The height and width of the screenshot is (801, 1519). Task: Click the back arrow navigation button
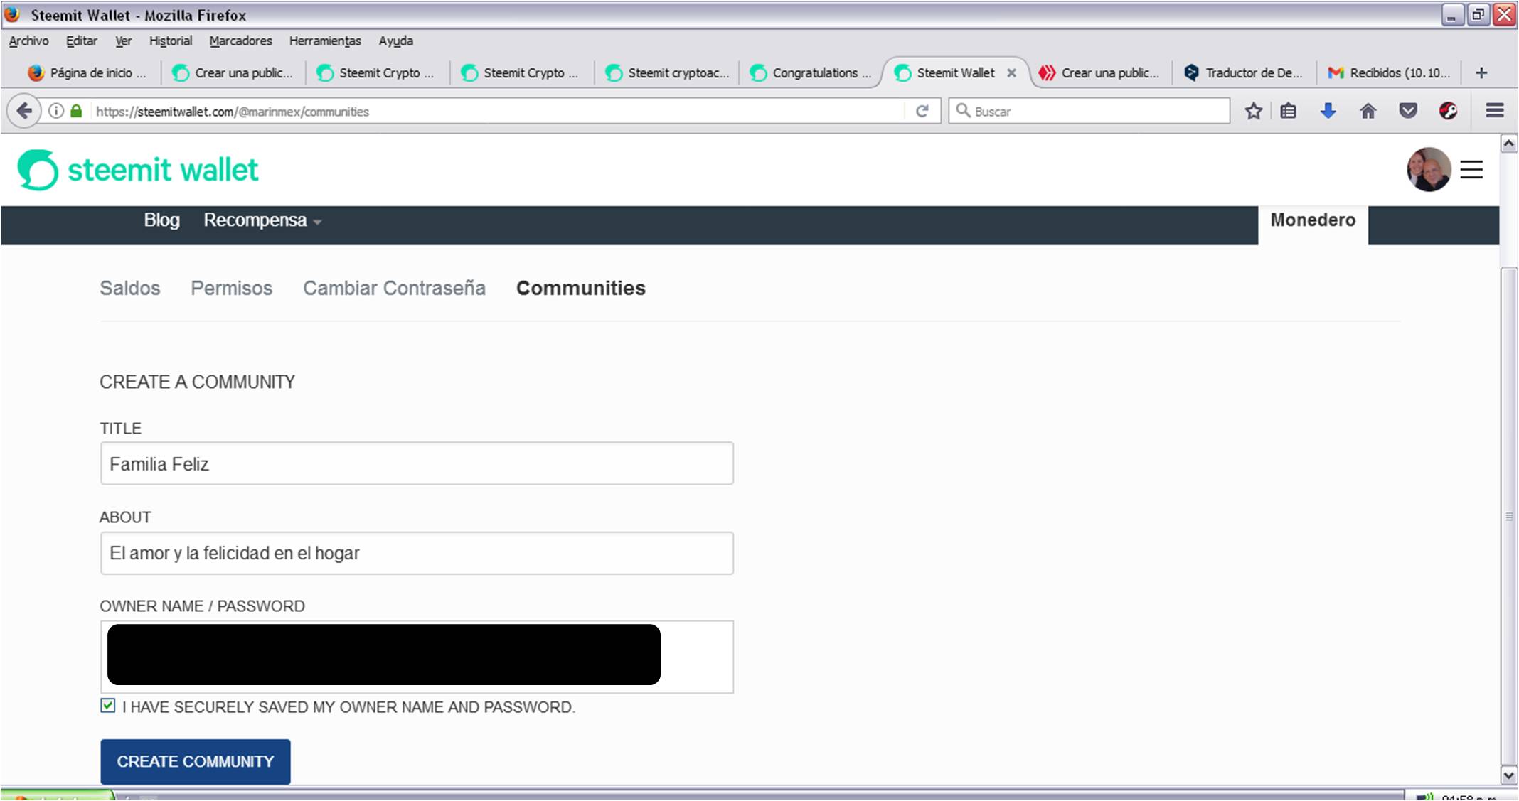click(24, 111)
